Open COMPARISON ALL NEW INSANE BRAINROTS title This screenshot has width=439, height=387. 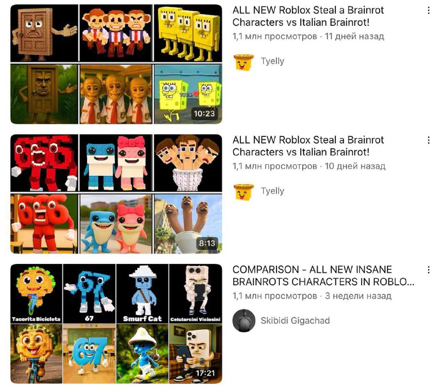click(323, 275)
